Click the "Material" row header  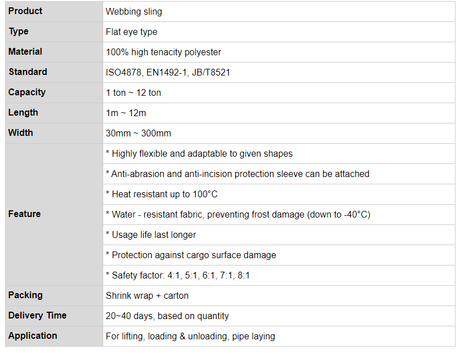(25, 52)
